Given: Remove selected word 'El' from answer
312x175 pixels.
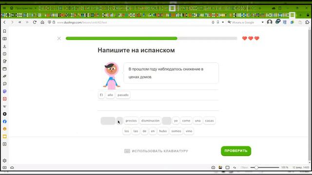Looking at the screenshot, I should click(101, 95).
